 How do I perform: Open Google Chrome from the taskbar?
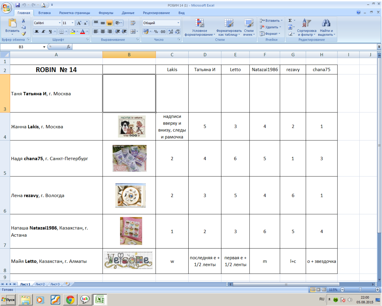pyautogui.click(x=70, y=300)
